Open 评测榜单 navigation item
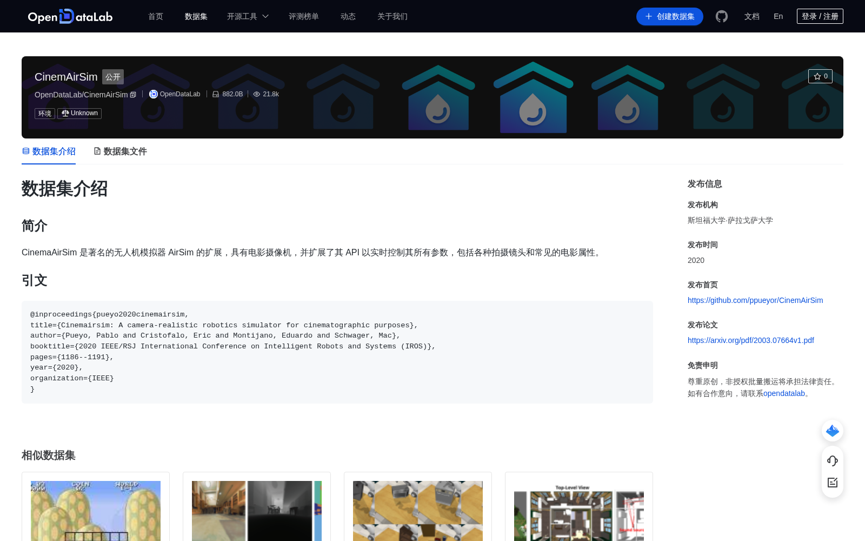The height and width of the screenshot is (541, 865). (304, 16)
